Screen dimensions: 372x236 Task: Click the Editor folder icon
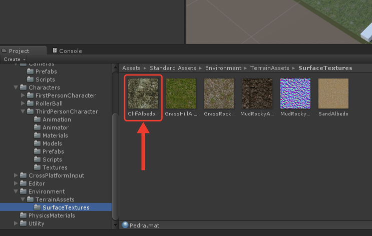pos(23,183)
